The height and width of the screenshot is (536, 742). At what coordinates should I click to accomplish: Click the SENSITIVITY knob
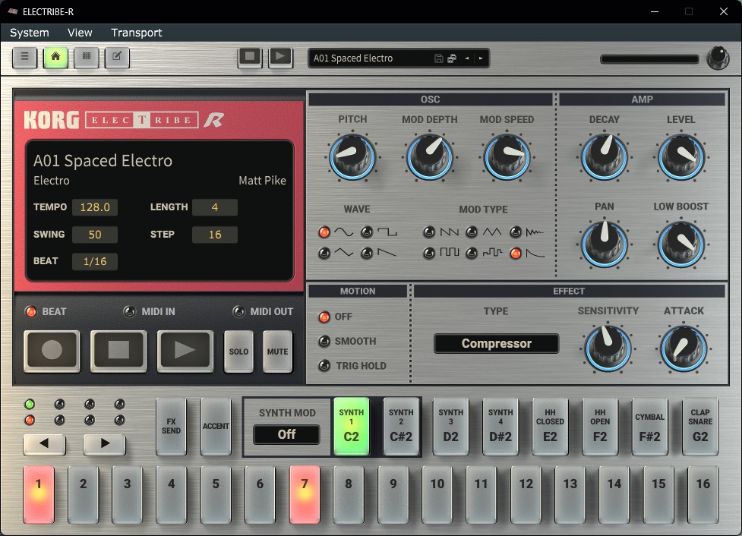tap(608, 348)
